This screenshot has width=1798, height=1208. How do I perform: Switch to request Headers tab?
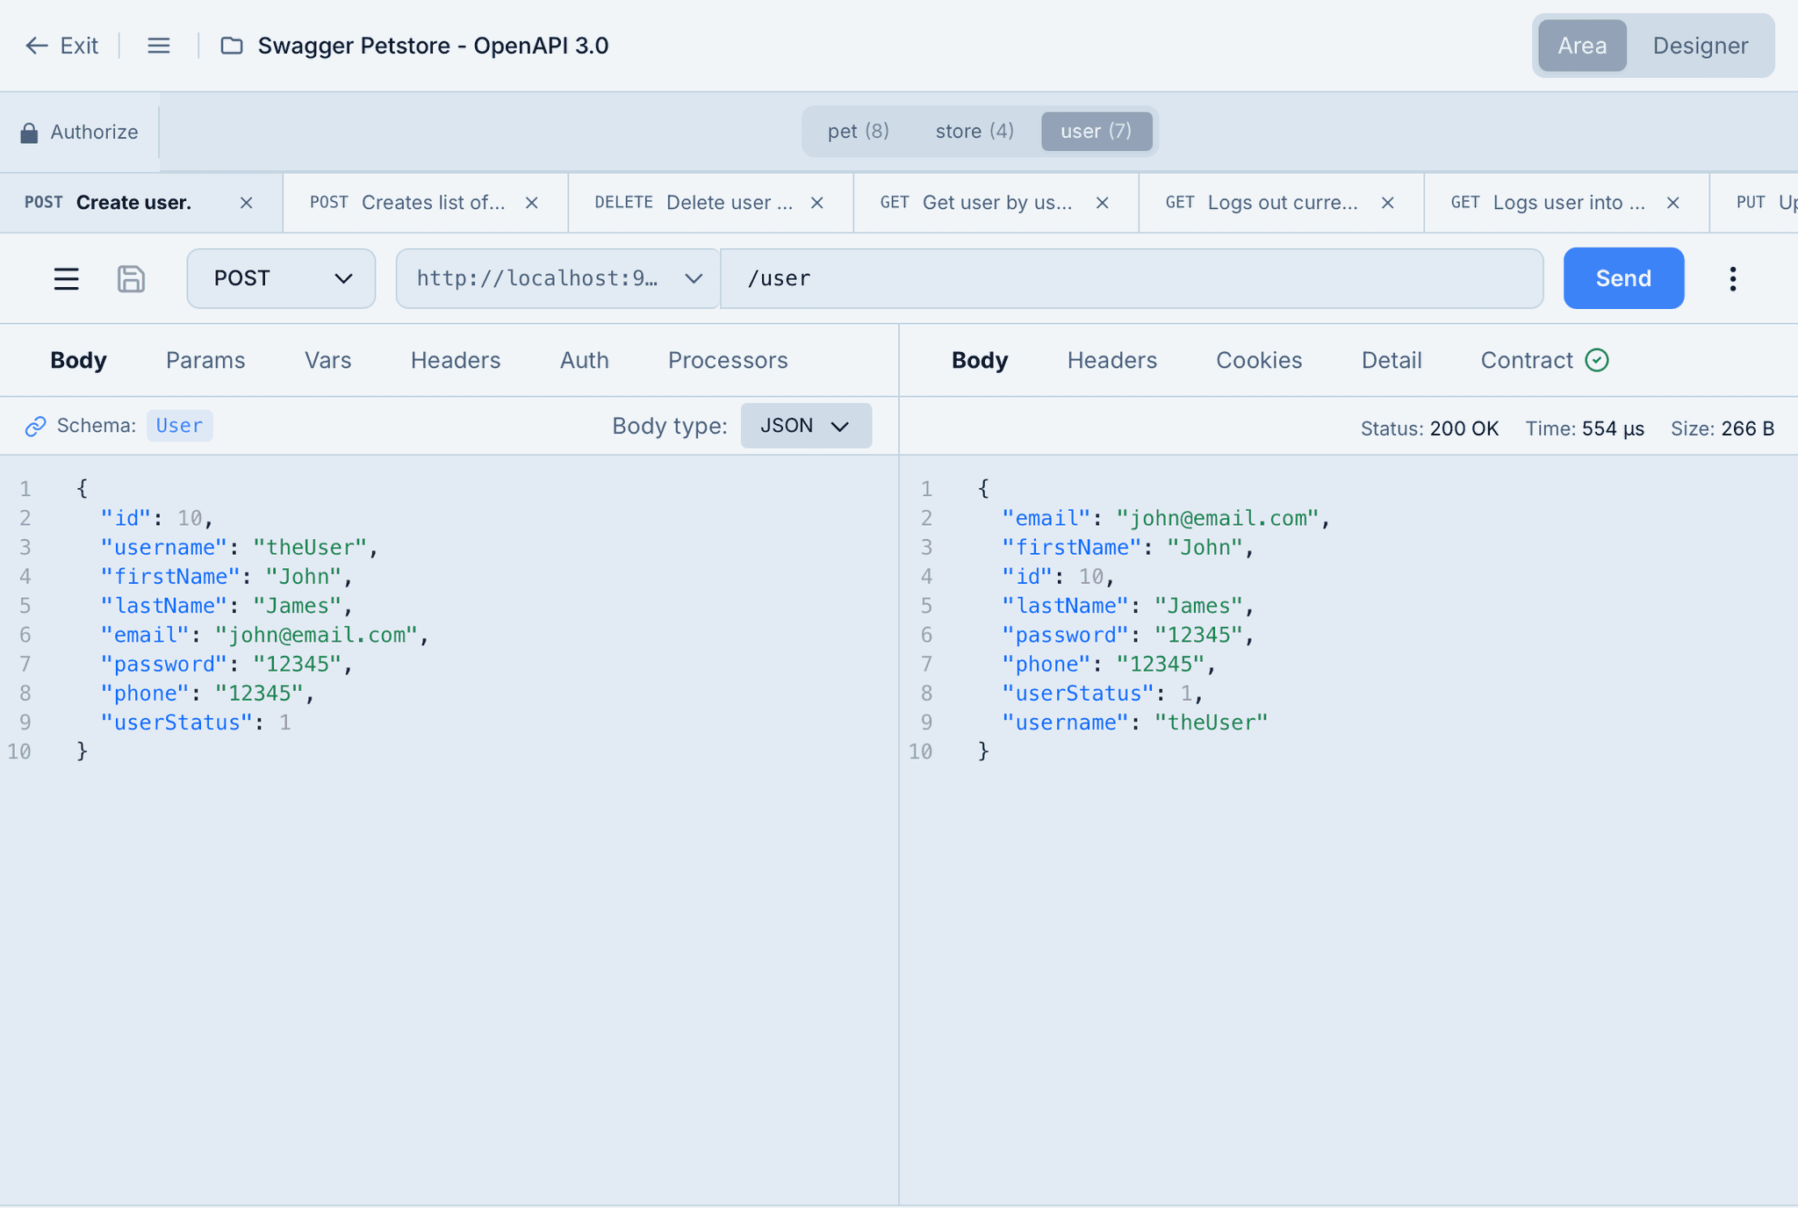tap(456, 361)
